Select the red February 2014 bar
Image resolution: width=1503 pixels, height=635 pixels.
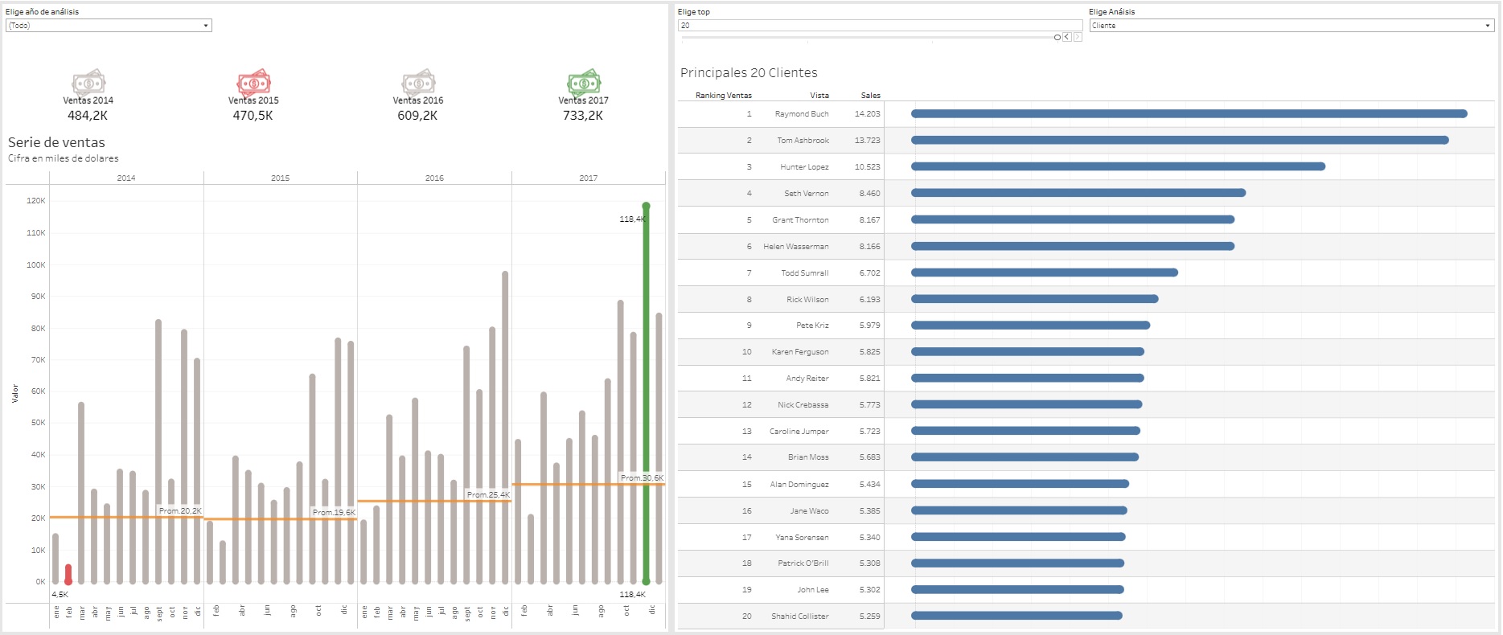(x=68, y=574)
